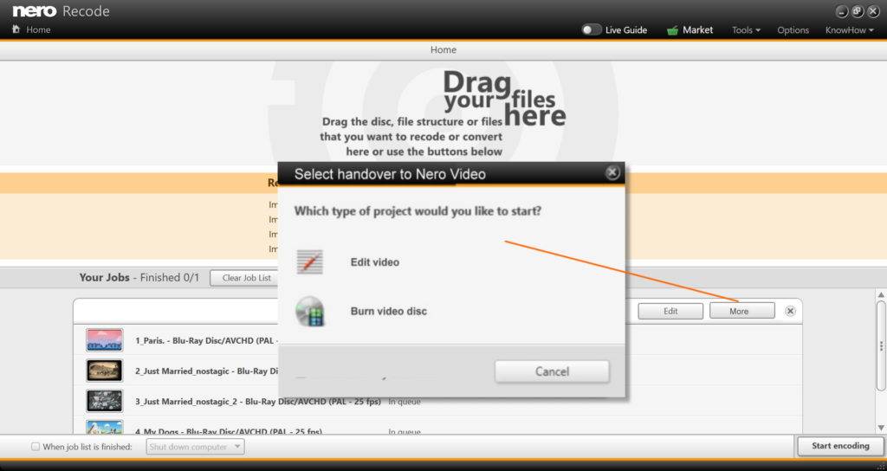Click the Edit video pencil icon
The height and width of the screenshot is (471, 887).
click(x=310, y=261)
